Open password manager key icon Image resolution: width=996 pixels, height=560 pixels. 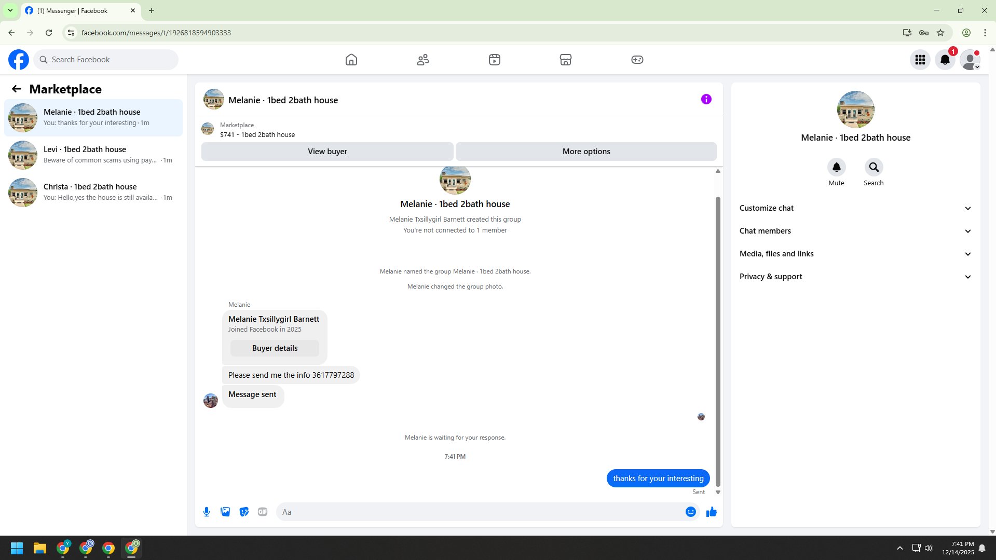coord(924,33)
